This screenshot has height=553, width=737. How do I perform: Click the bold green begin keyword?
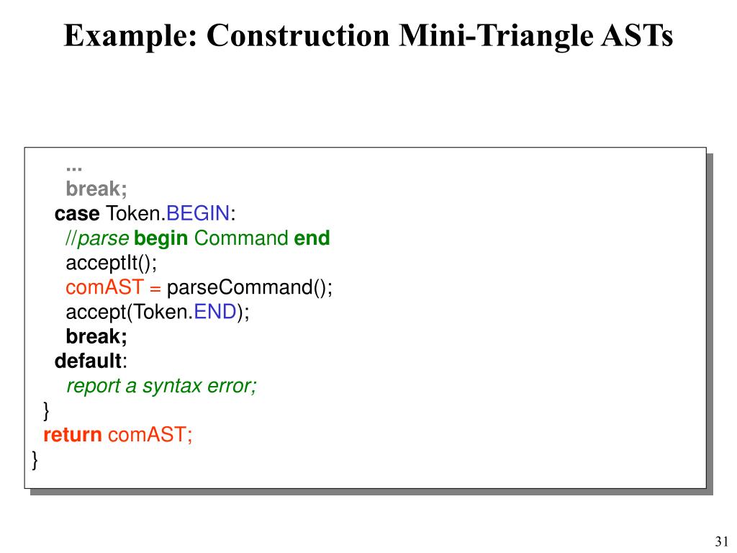(x=160, y=238)
